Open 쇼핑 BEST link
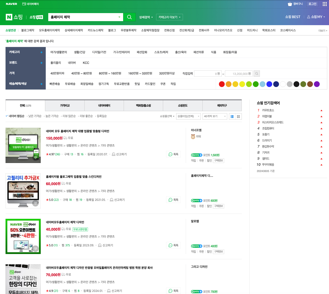Viewport: 329px width, 294px height. [293, 17]
